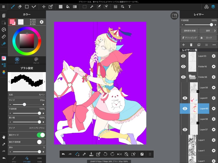Select the Move tool
Viewport: 218px width, 163px height.
tap(44, 7)
